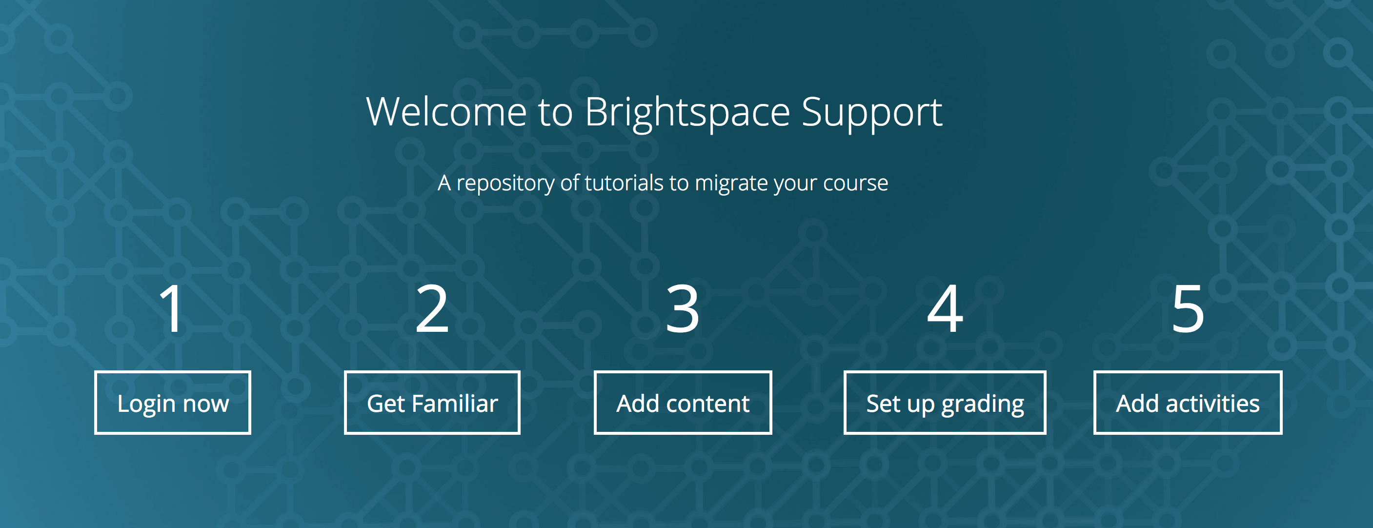Click the Login now button
The width and height of the screenshot is (1373, 528).
[173, 403]
